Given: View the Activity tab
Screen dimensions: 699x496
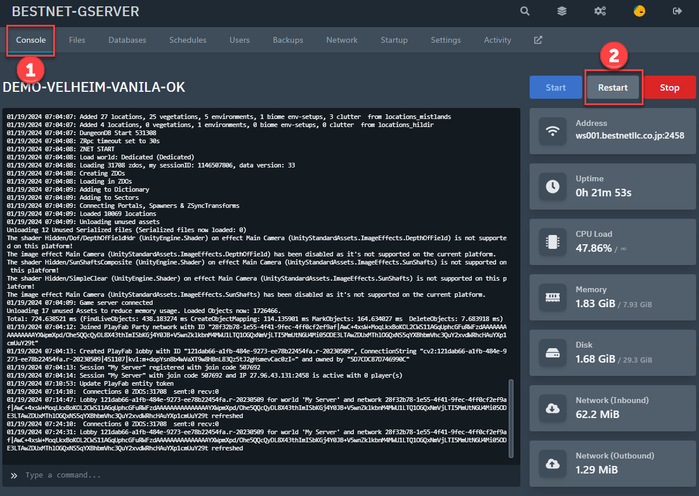Looking at the screenshot, I should click(498, 40).
